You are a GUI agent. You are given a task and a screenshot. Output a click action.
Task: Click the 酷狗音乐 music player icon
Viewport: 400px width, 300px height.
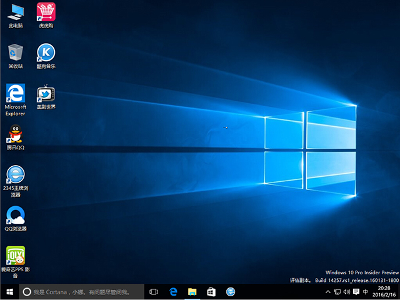pyautogui.click(x=46, y=52)
